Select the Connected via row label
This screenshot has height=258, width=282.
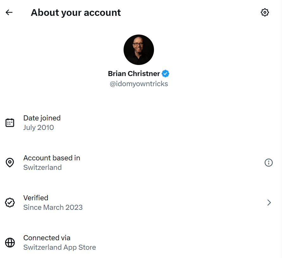[x=47, y=238]
